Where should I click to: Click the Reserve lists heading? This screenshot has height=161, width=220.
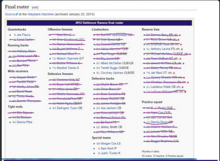click(150, 29)
